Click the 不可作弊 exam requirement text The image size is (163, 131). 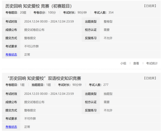pos(30,119)
